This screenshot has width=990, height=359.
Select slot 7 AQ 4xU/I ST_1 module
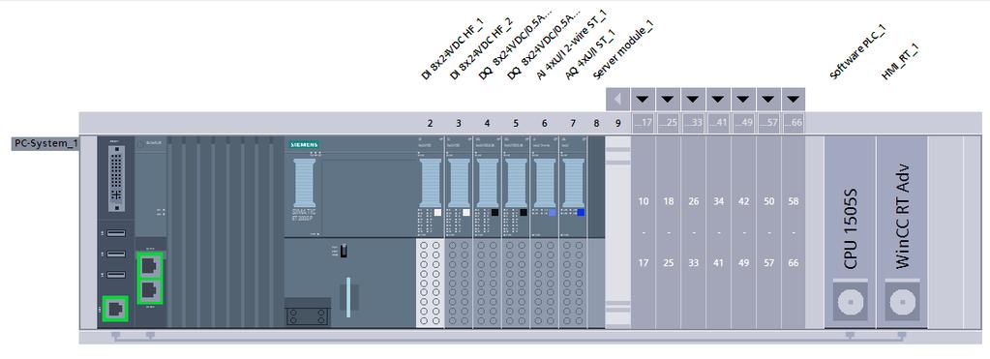point(573,231)
